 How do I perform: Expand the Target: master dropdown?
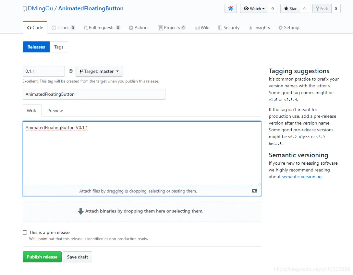click(99, 71)
